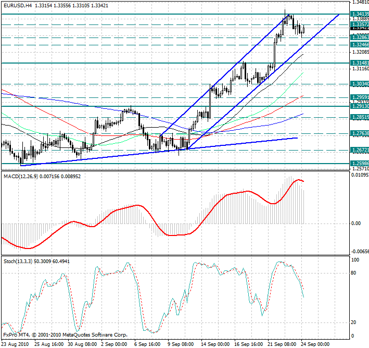This screenshot has width=369, height=348.
Task: Click the Stochastic scale value 100
Action: [x=355, y=260]
